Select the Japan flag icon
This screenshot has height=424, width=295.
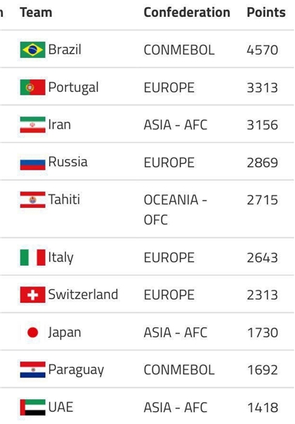(x=32, y=332)
